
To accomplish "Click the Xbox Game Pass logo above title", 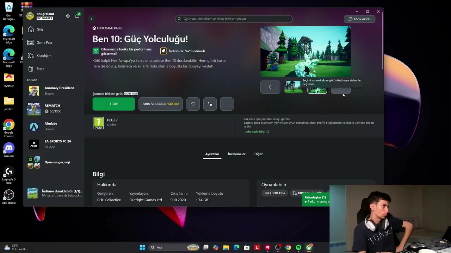I will click(107, 28).
